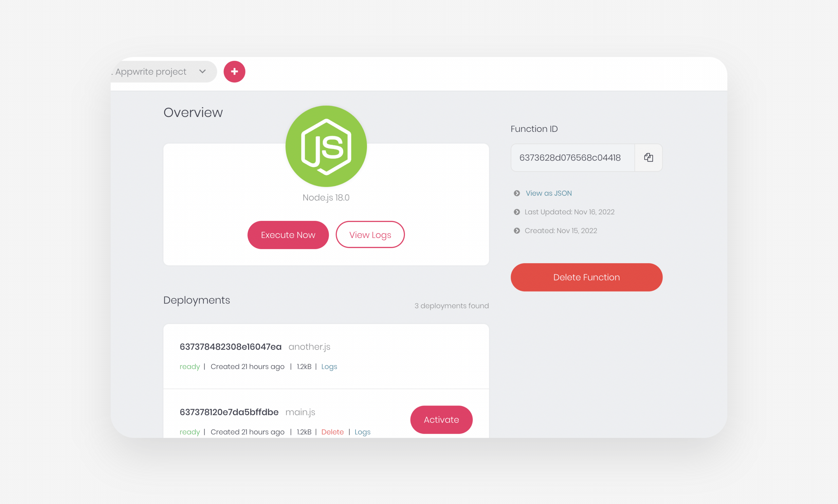Click the Delete Function button

(587, 277)
